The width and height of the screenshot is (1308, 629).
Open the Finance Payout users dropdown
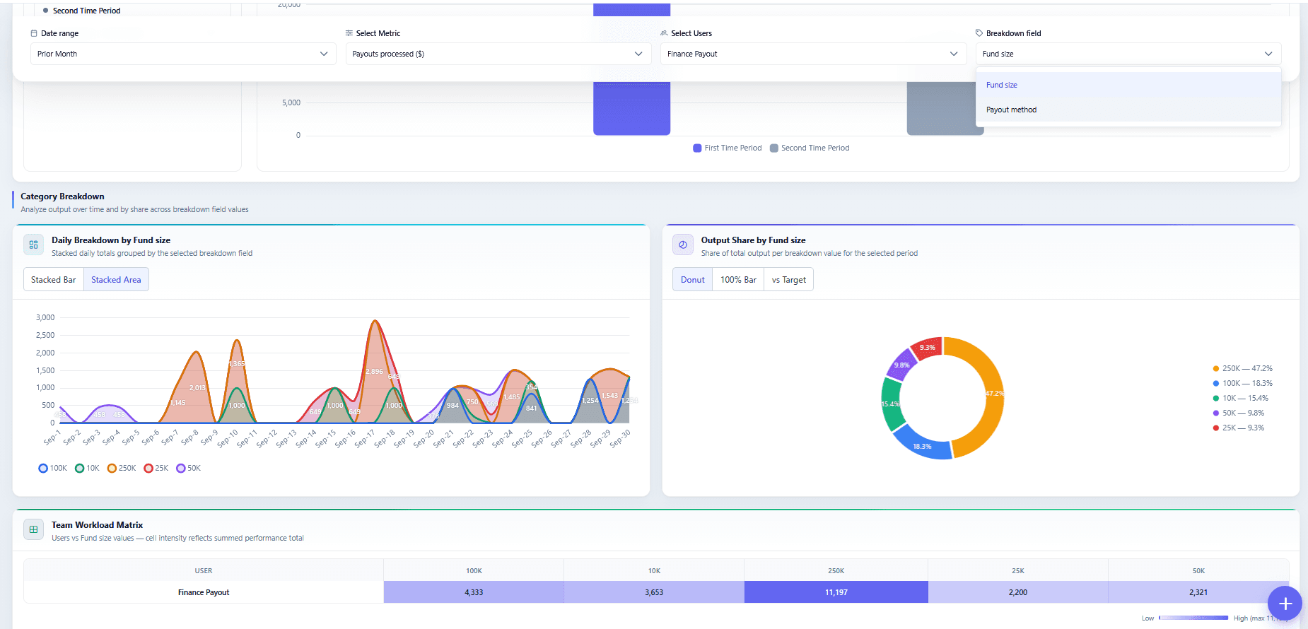click(x=813, y=54)
